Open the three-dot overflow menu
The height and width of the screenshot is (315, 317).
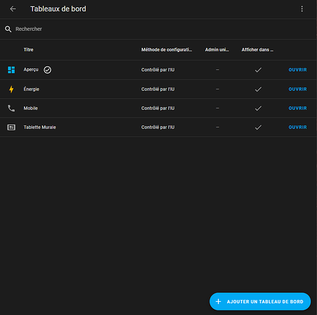[x=302, y=9]
